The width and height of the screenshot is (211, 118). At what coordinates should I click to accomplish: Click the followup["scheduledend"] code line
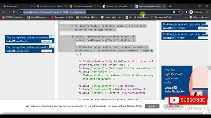pyautogui.click(x=113, y=89)
